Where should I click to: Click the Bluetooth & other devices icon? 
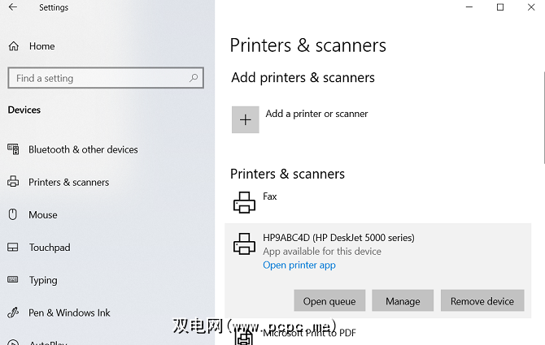13,149
